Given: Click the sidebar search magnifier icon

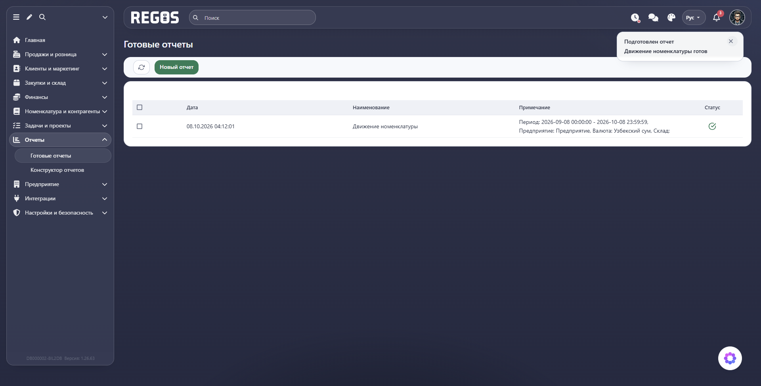Looking at the screenshot, I should (x=42, y=17).
